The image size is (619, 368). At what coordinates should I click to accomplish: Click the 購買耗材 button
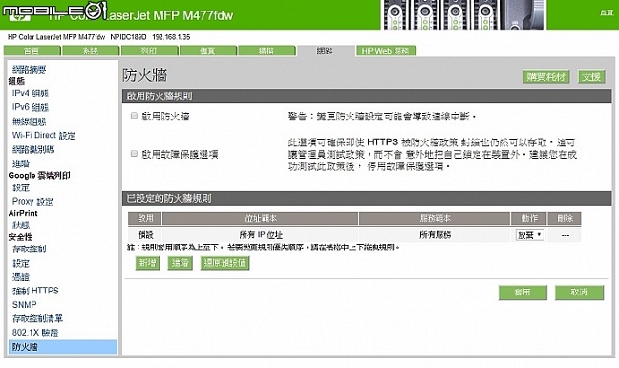[546, 76]
